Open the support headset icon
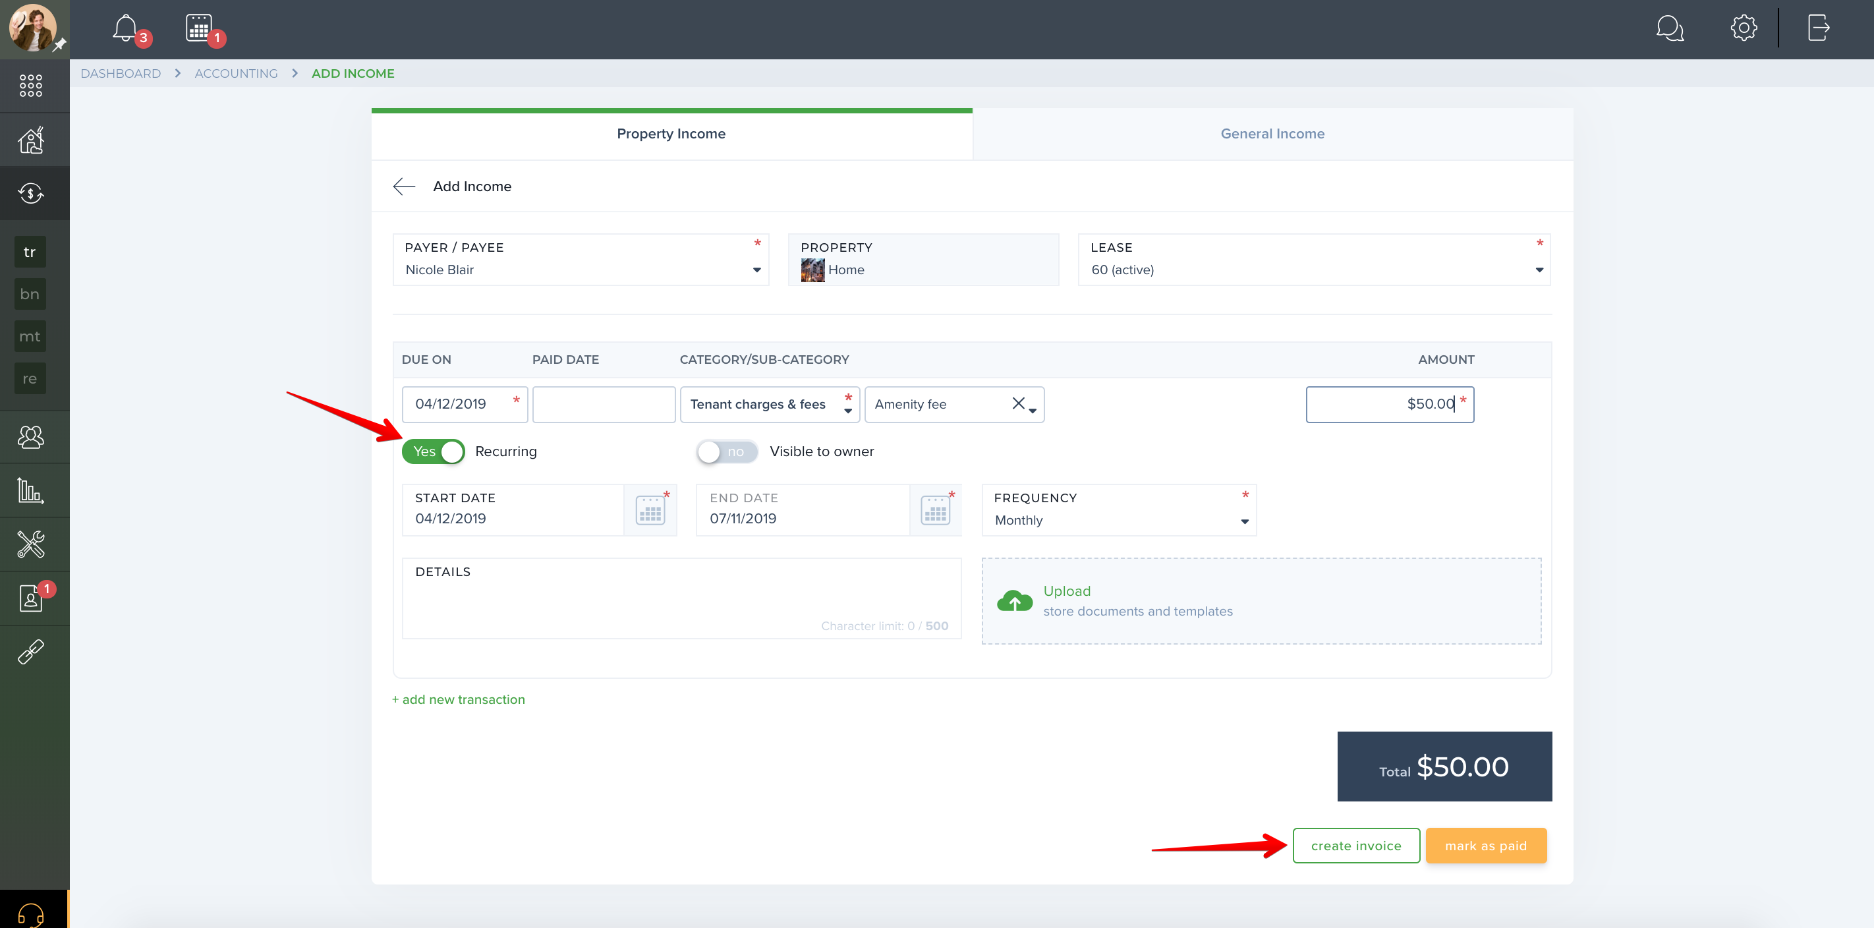 [30, 914]
